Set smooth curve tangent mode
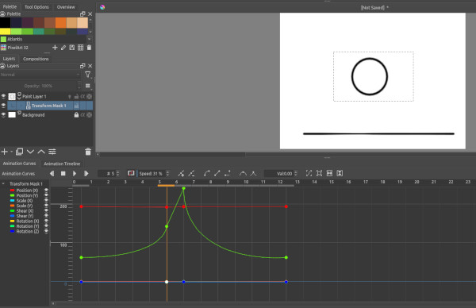 [x=243, y=173]
